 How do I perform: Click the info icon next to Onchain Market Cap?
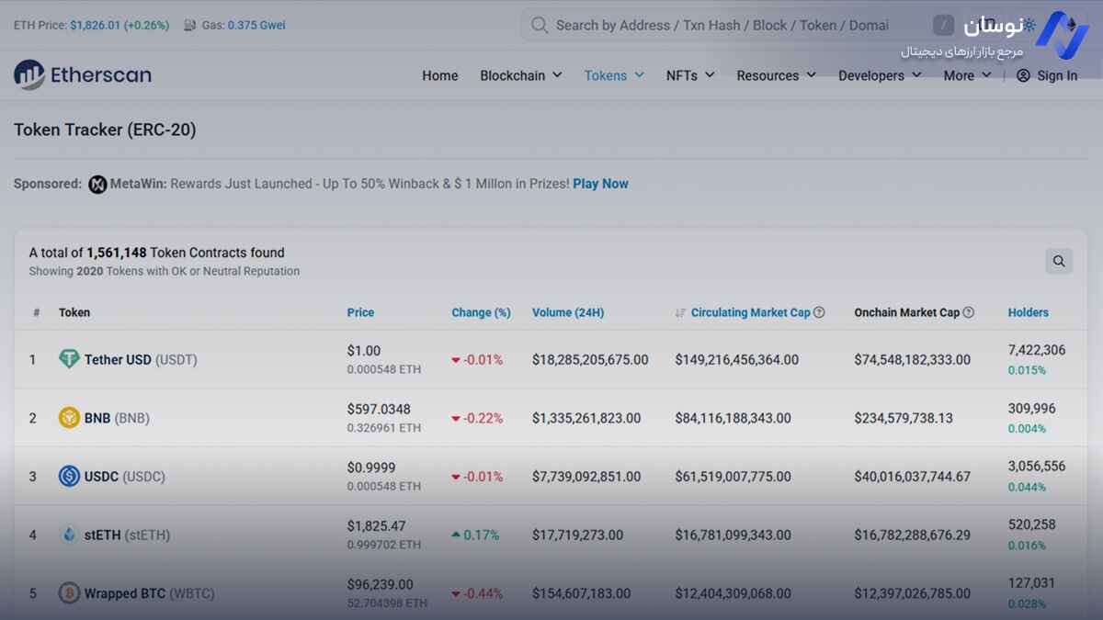click(968, 312)
